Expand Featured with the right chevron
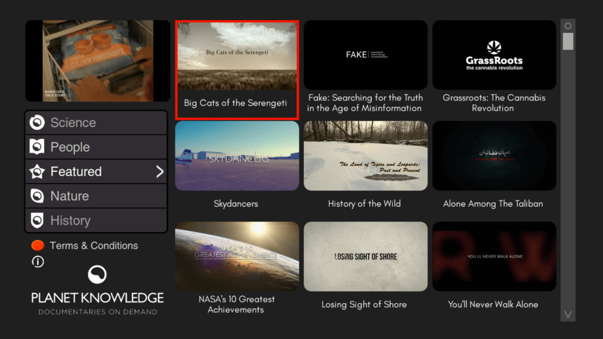The width and height of the screenshot is (603, 339). (x=160, y=172)
